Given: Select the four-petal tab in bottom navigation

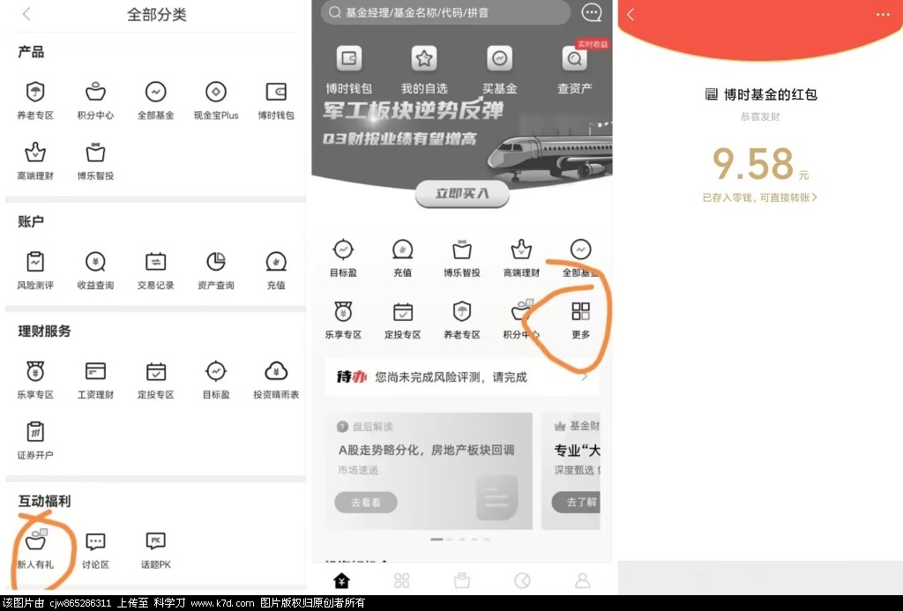Looking at the screenshot, I should pyautogui.click(x=402, y=580).
